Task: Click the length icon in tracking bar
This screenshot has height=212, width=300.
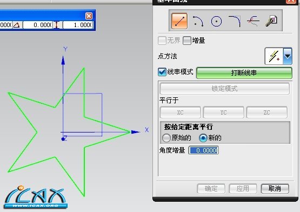Action: (x=56, y=25)
